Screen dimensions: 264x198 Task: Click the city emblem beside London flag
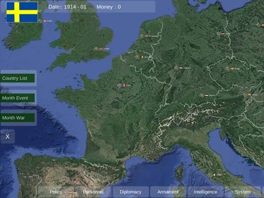point(96,49)
